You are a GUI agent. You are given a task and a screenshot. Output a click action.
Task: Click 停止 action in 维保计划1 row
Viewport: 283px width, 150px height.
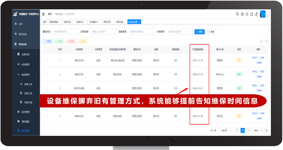point(255,72)
